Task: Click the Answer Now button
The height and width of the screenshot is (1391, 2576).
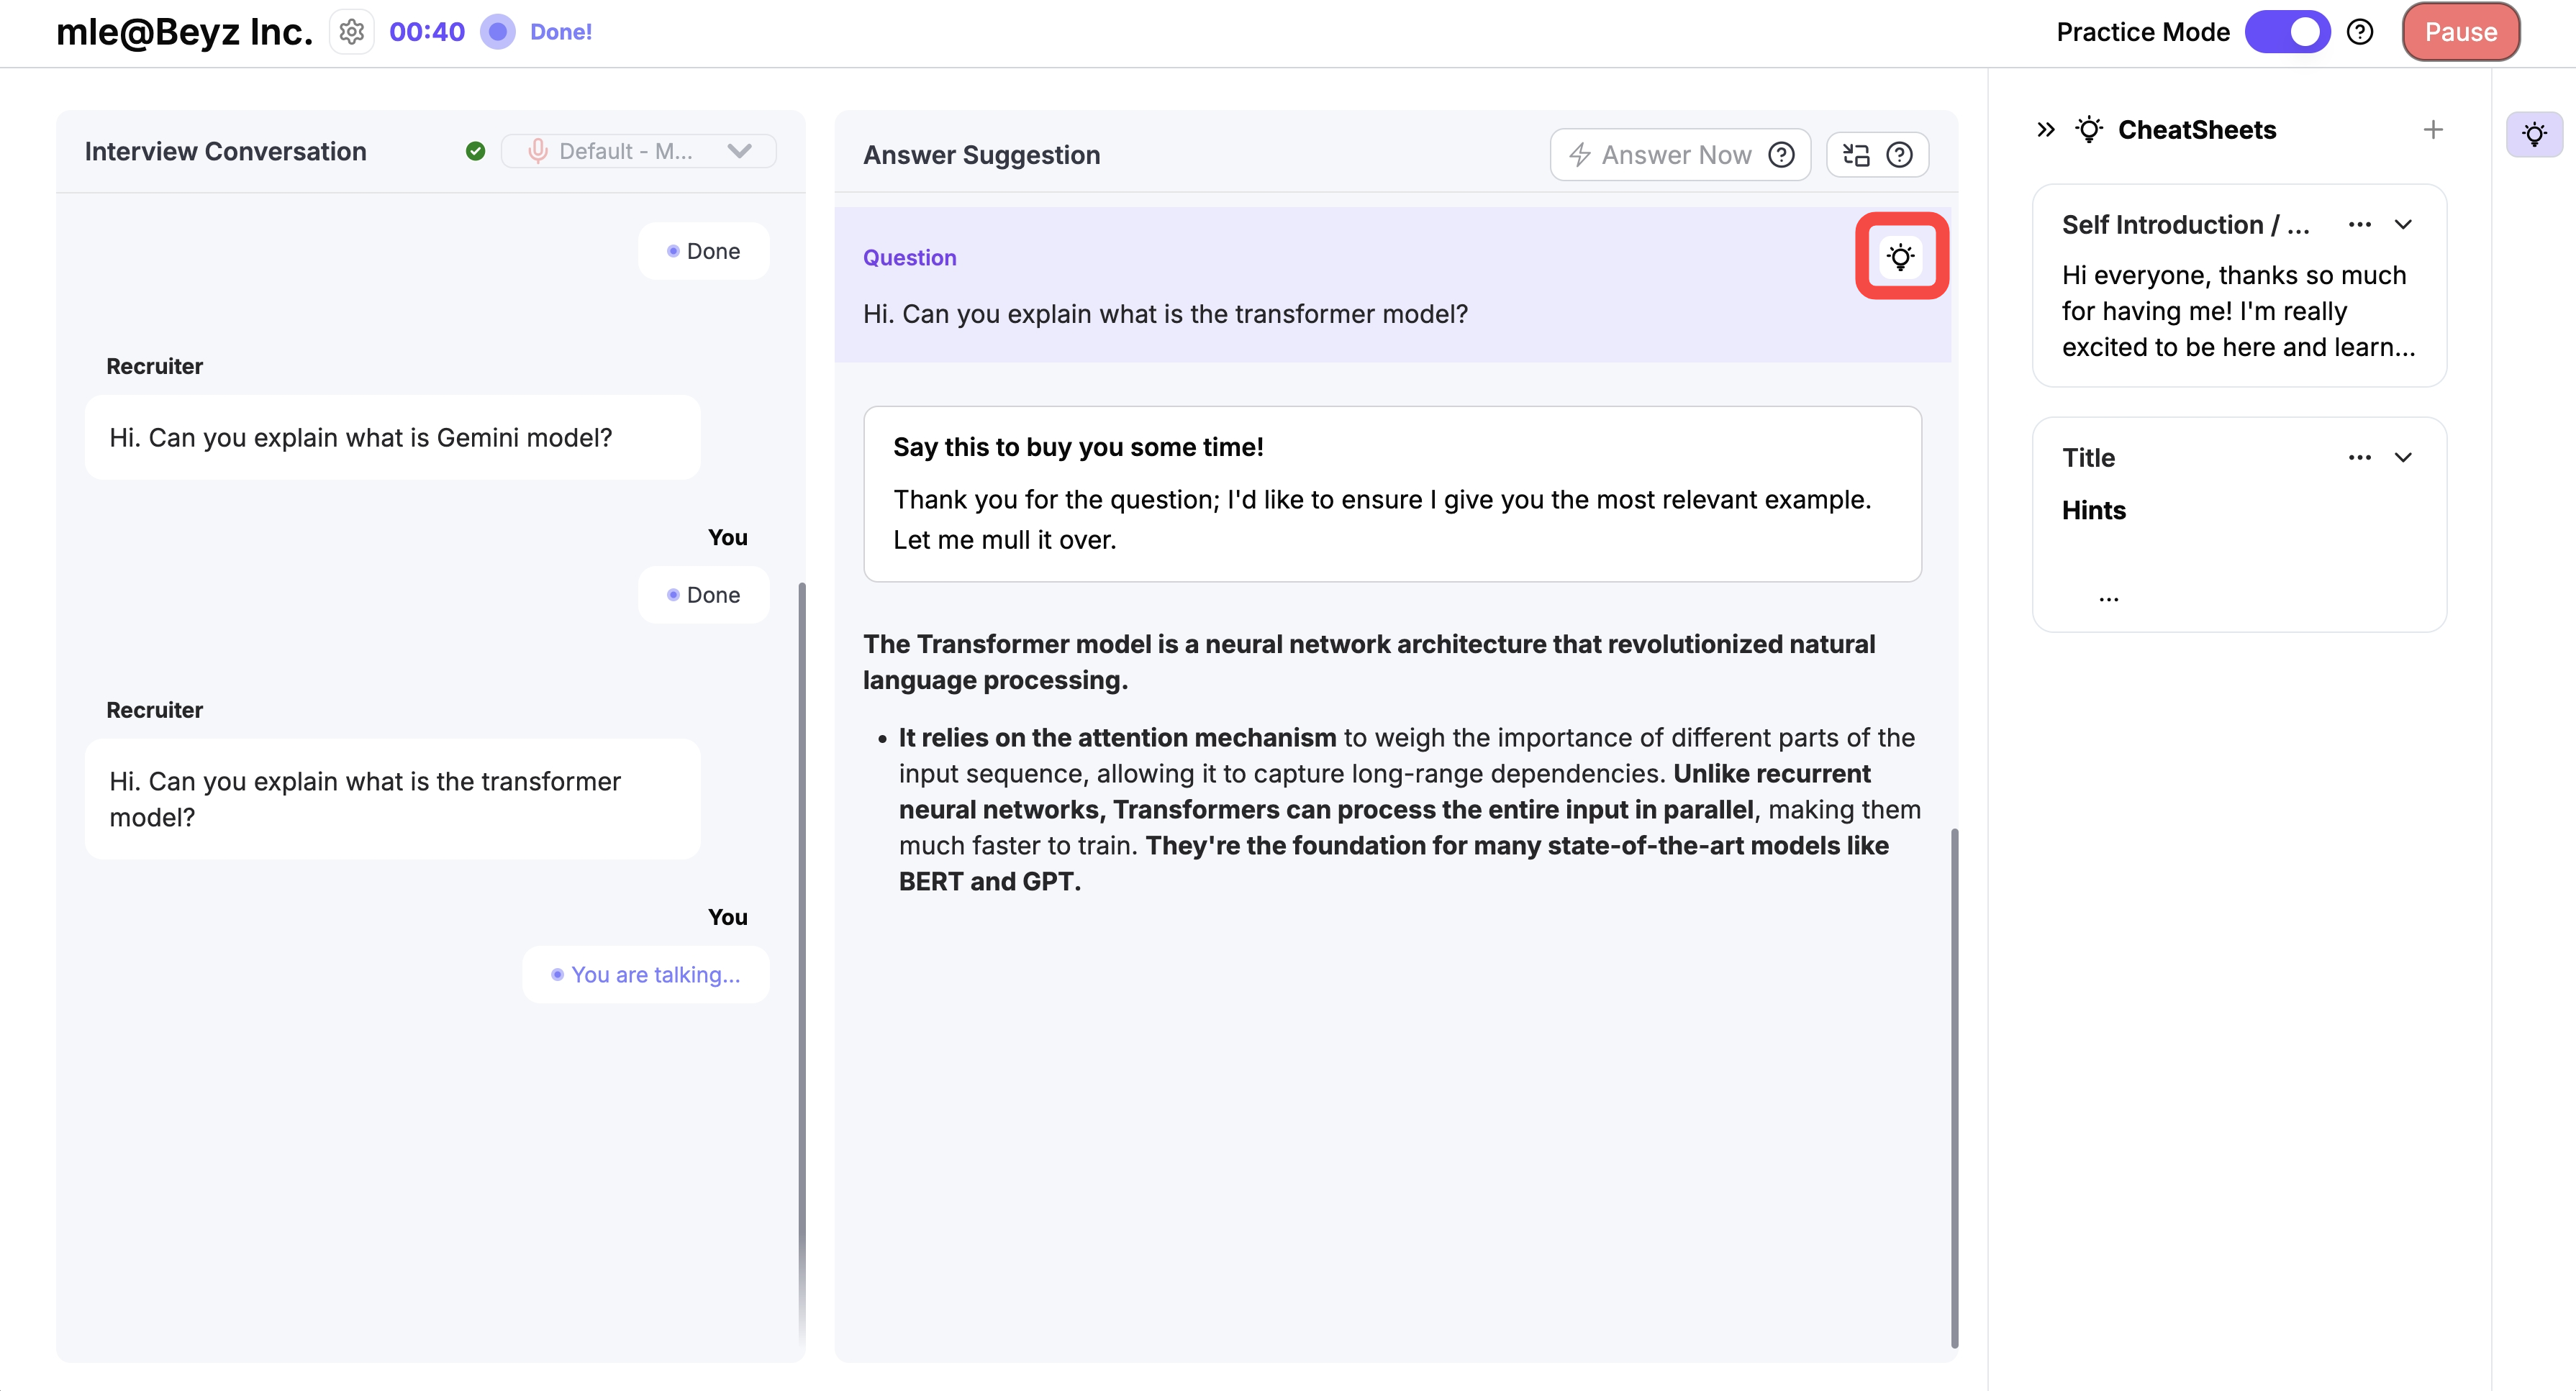Action: pos(1661,155)
